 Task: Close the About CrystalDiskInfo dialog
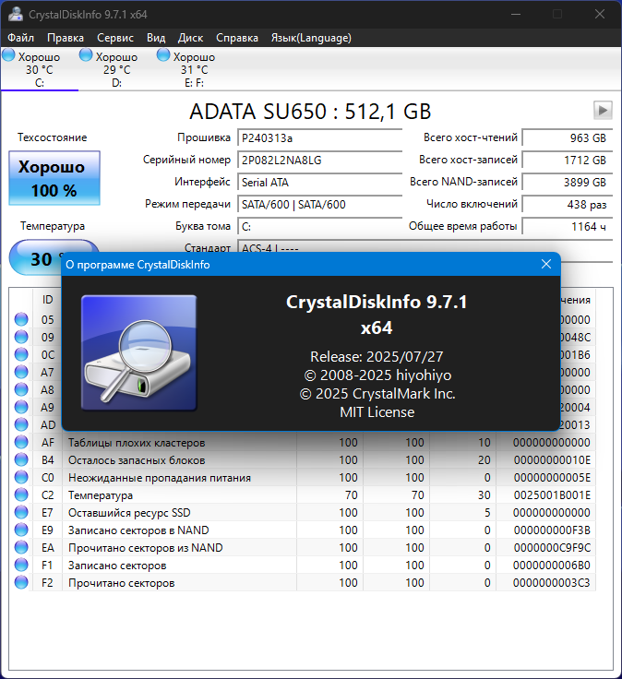point(546,264)
